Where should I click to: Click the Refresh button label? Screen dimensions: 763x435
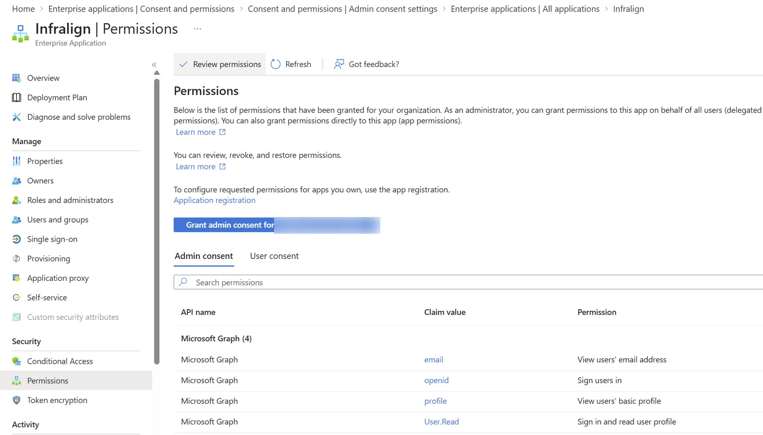298,64
